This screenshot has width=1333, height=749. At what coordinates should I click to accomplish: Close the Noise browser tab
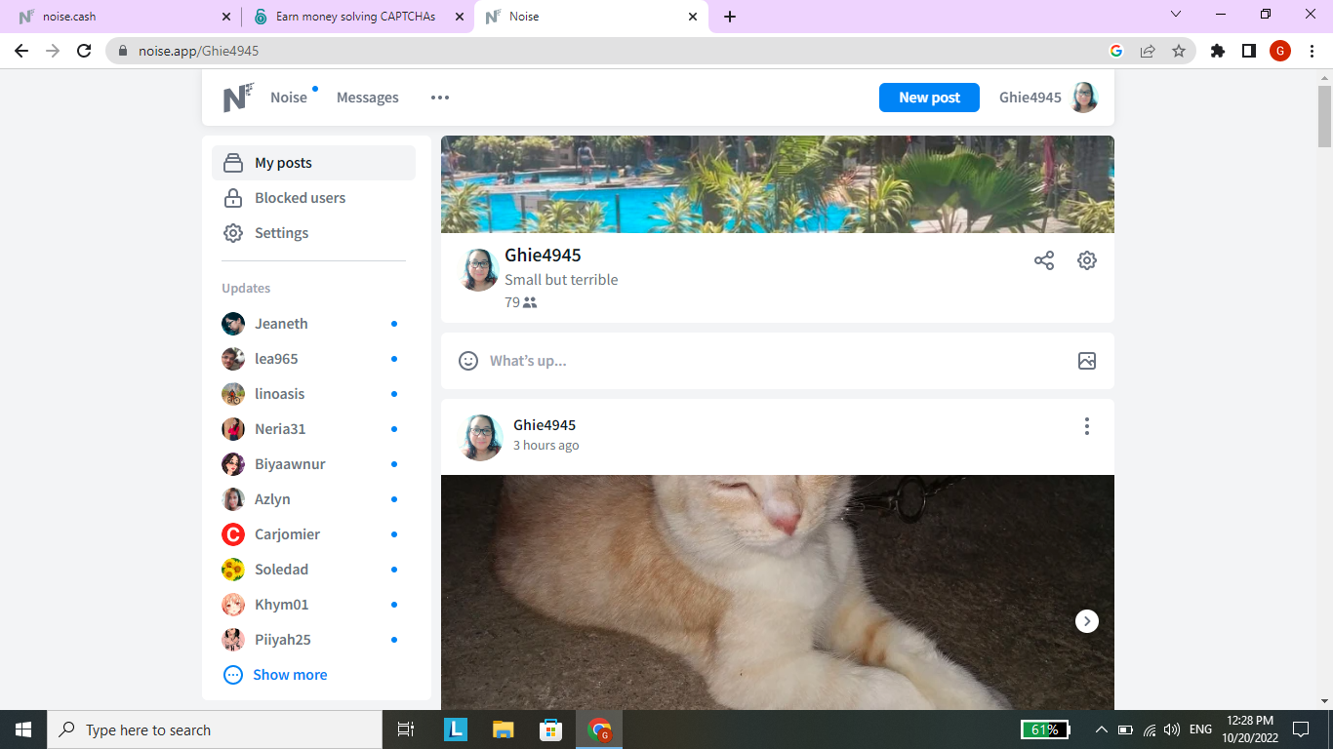tap(694, 17)
